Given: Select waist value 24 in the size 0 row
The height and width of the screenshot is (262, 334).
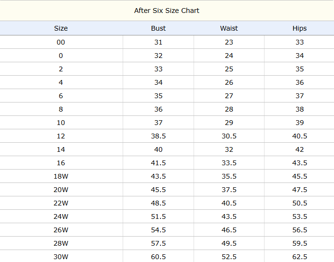Looking at the screenshot, I should coord(229,56).
